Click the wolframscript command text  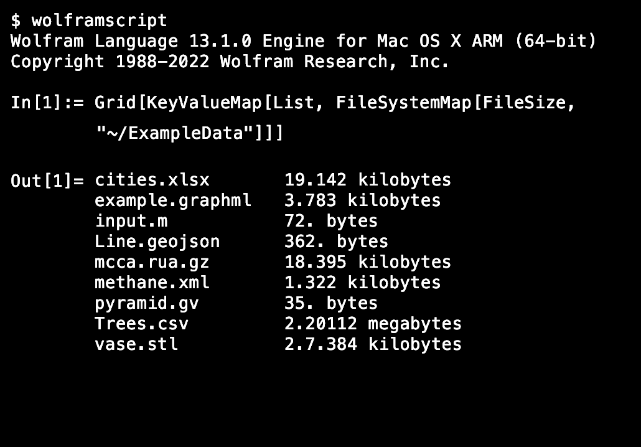(x=100, y=21)
